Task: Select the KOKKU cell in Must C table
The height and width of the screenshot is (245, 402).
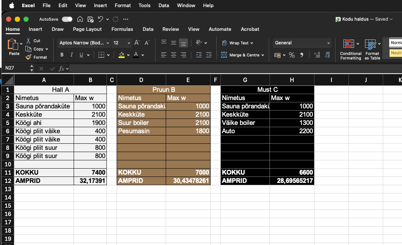Action: 245,172
